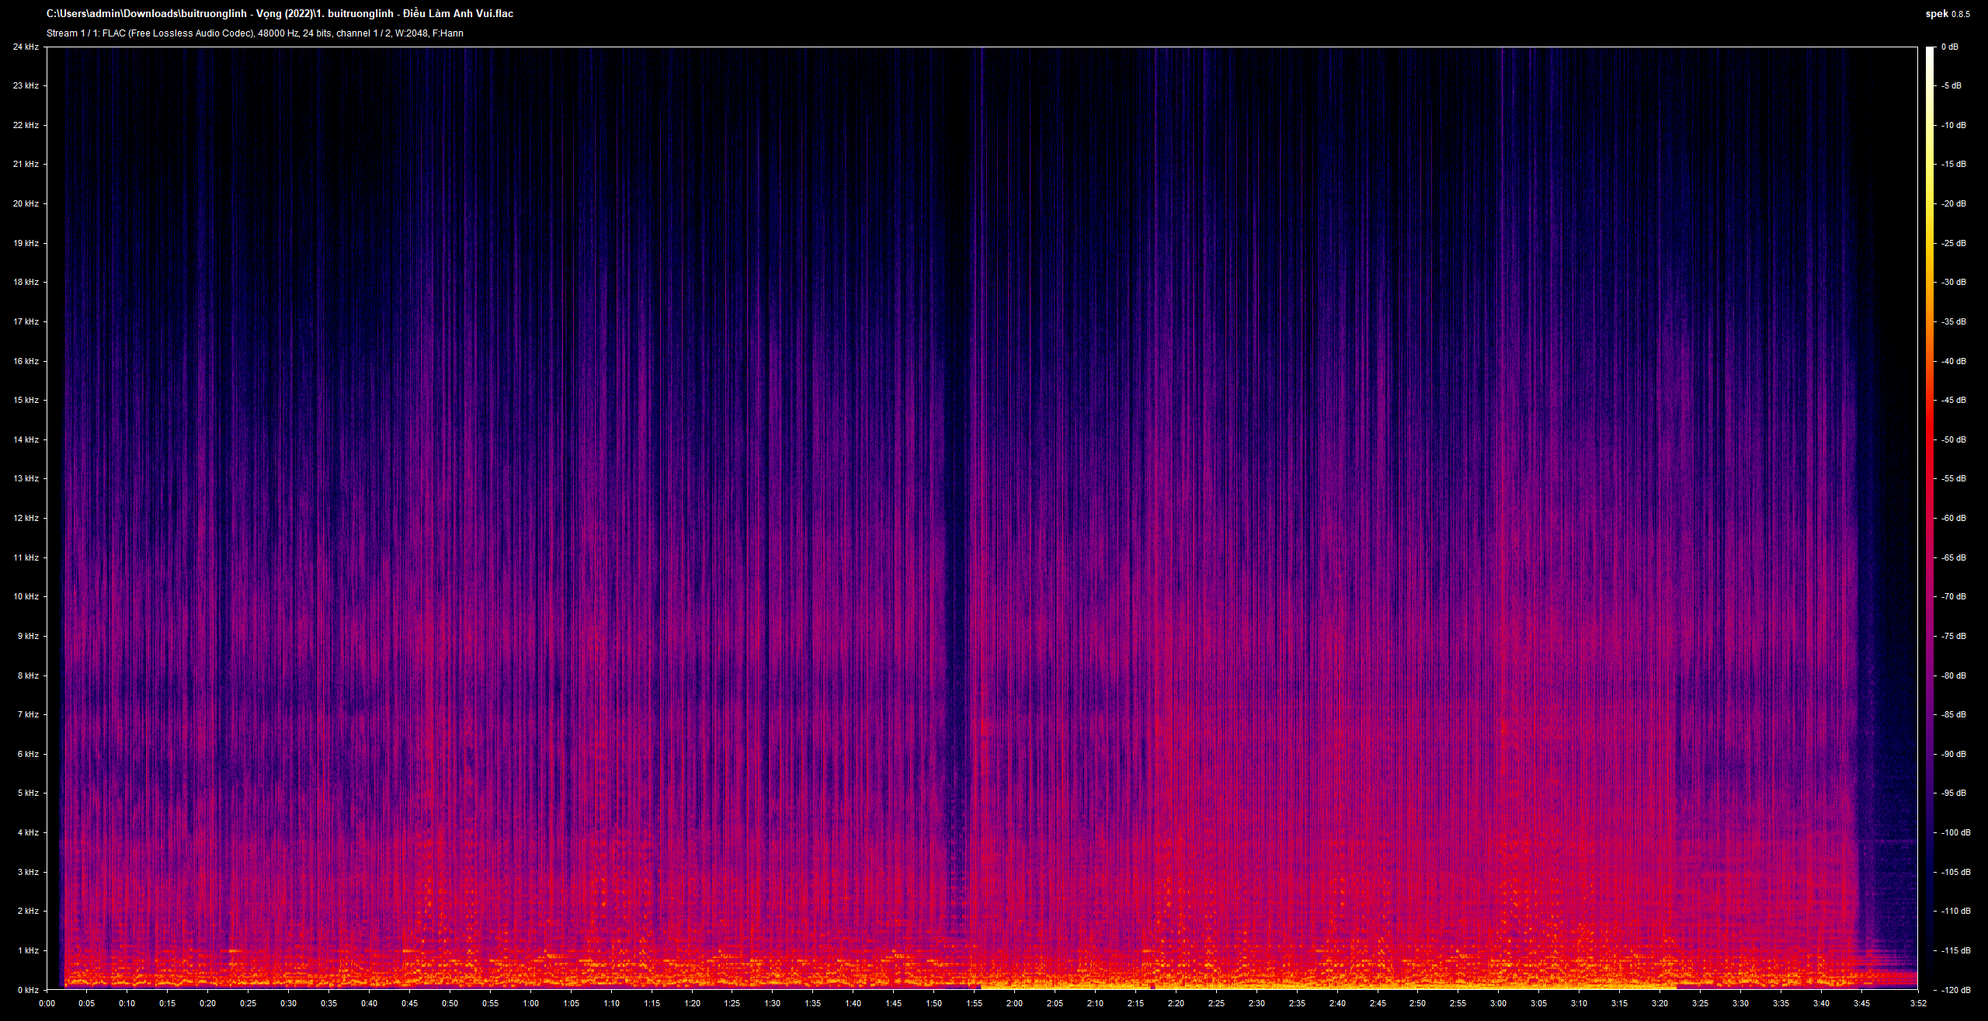Click the -30 dB scale label
The width and height of the screenshot is (1988, 1021).
1953,283
